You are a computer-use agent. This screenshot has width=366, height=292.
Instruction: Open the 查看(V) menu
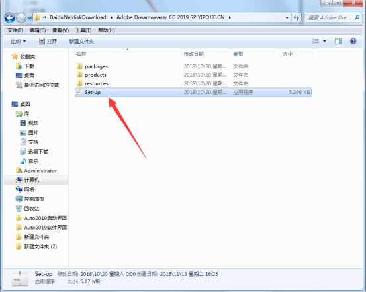pyautogui.click(x=60, y=30)
